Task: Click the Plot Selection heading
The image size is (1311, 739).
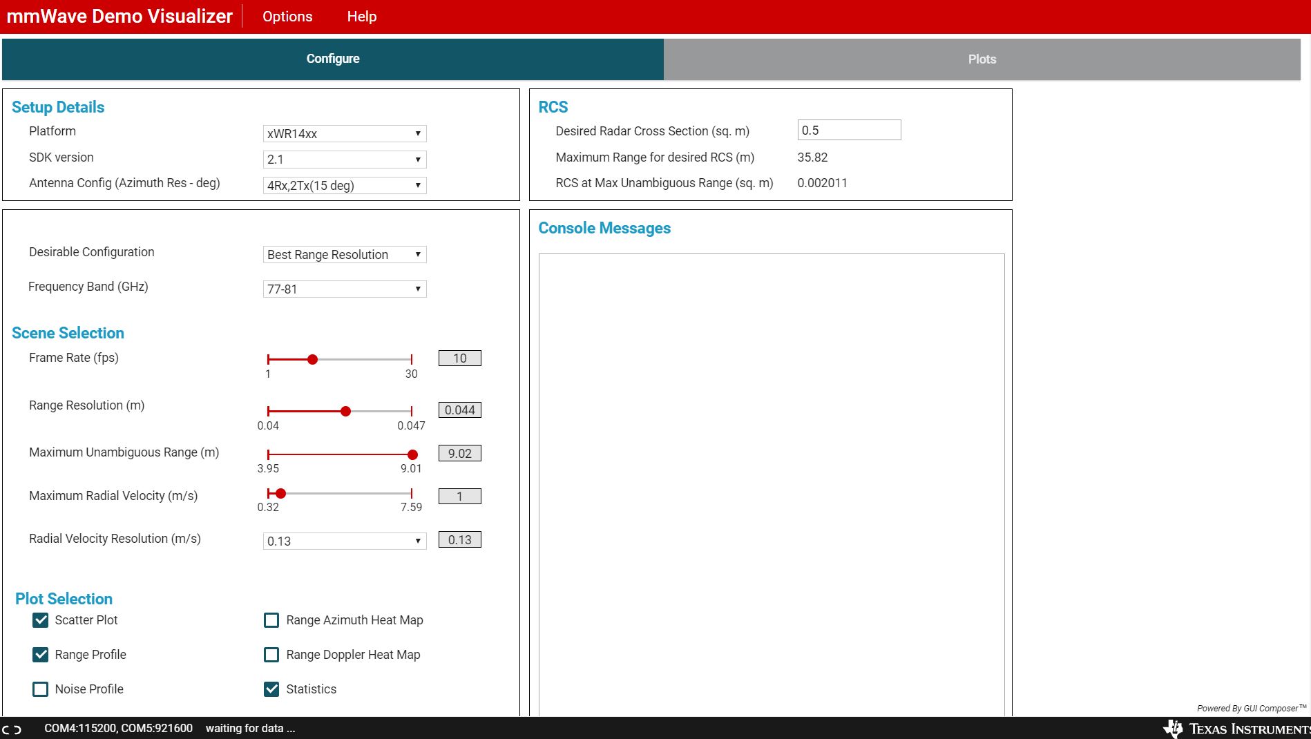Action: pos(64,599)
